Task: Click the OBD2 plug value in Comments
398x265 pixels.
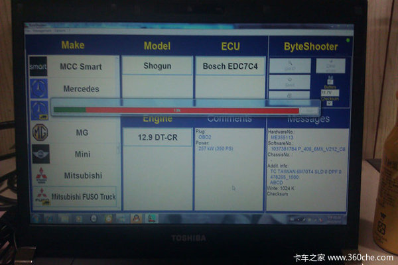Action: 204,137
